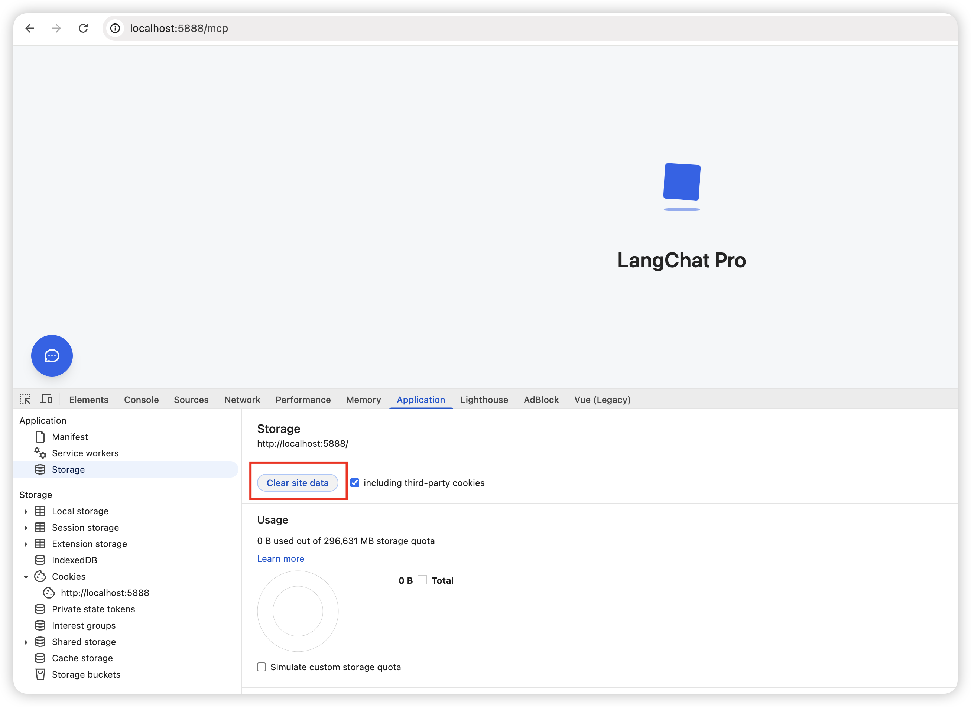
Task: Click the browser back arrow
Action: click(30, 28)
